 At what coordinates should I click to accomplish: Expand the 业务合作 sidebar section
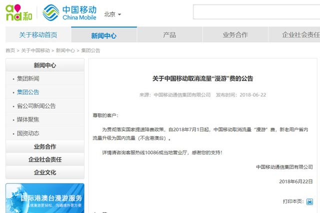point(45,147)
